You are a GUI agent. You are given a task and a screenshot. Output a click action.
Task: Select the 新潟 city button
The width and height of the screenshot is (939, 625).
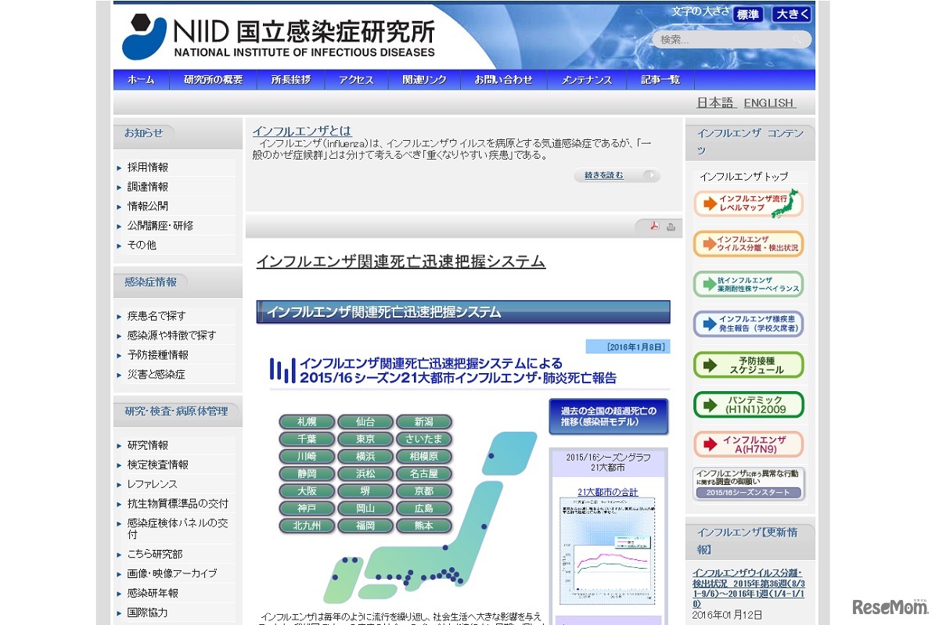tap(424, 422)
